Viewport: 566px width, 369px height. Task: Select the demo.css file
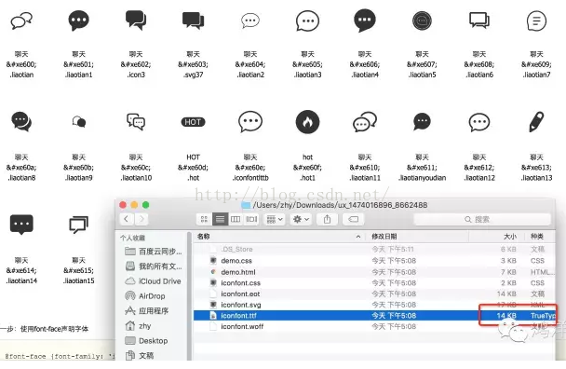click(374, 261)
